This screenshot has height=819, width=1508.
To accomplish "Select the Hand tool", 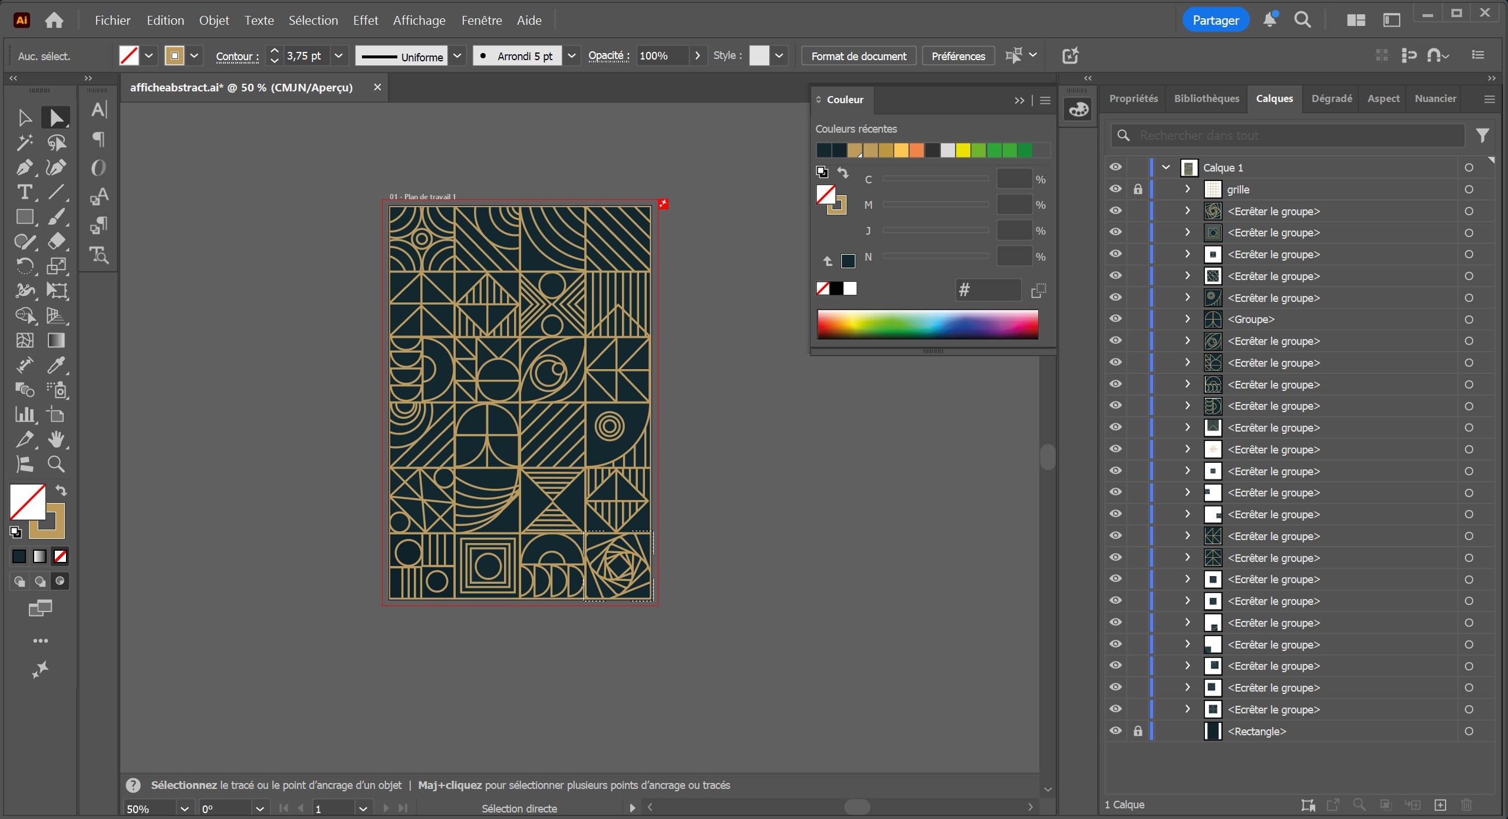I will pyautogui.click(x=56, y=439).
